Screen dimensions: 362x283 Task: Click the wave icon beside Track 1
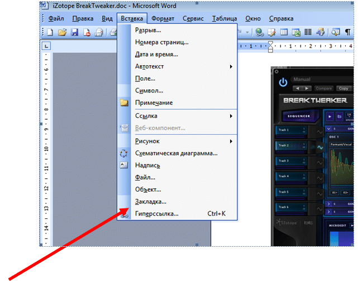[320, 132]
